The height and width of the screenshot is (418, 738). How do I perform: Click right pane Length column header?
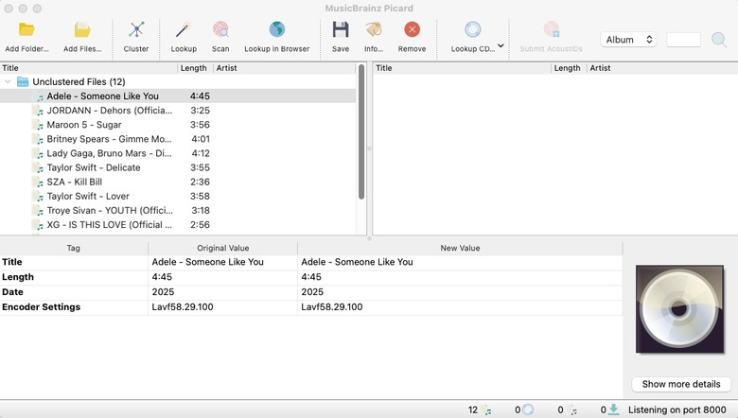tap(569, 68)
